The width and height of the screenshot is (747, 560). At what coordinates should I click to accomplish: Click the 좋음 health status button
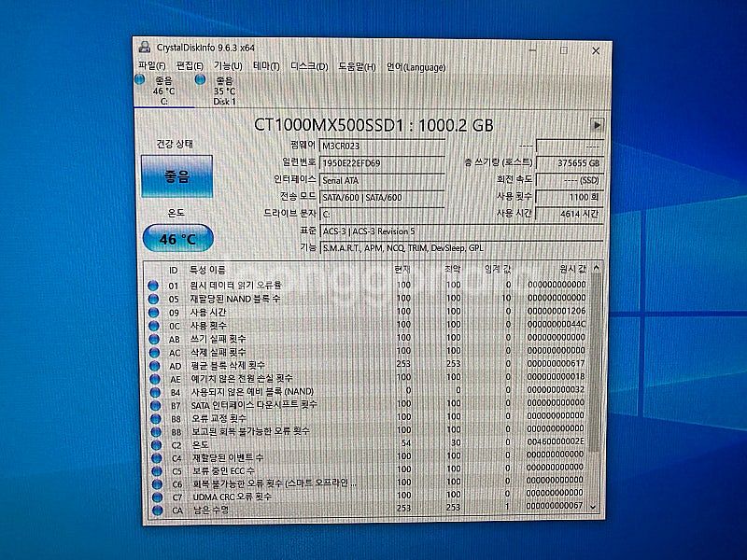click(x=176, y=176)
